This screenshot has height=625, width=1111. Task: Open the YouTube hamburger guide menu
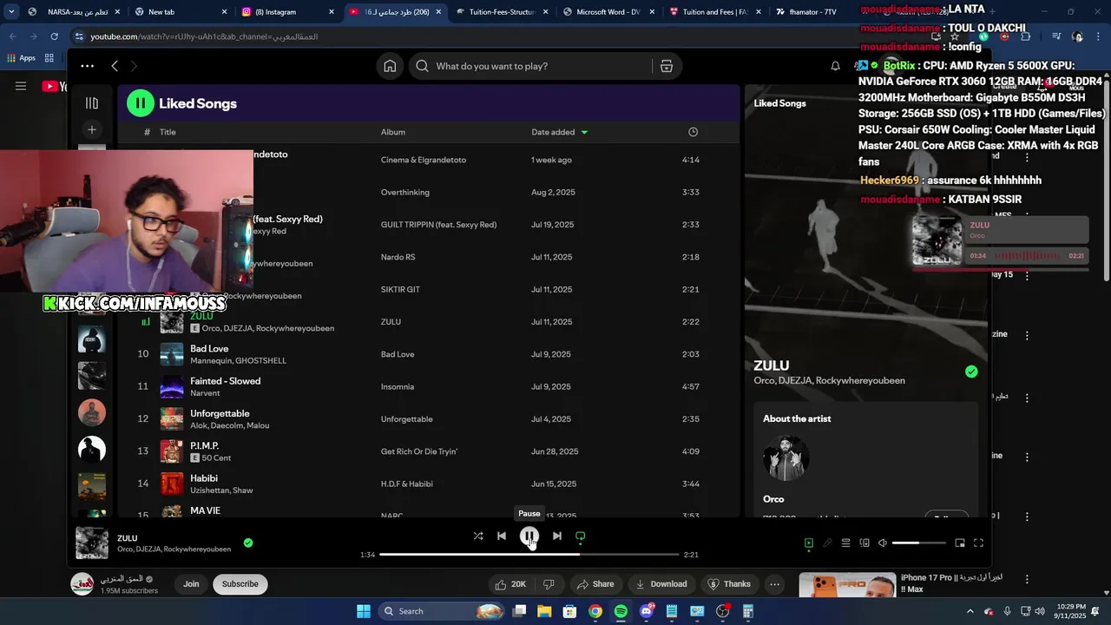pos(21,86)
